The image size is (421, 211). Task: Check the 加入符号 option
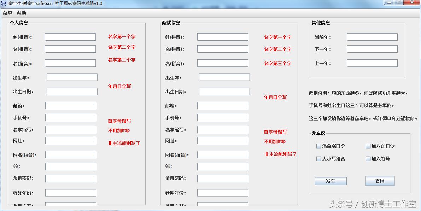368,159
